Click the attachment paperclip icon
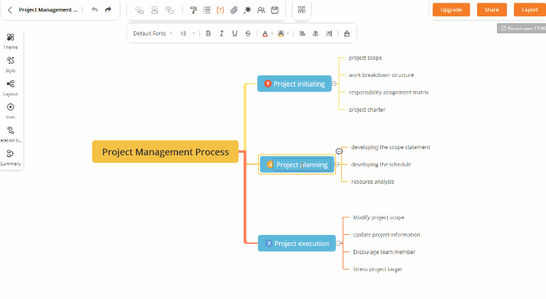This screenshot has width=546, height=299. click(233, 10)
